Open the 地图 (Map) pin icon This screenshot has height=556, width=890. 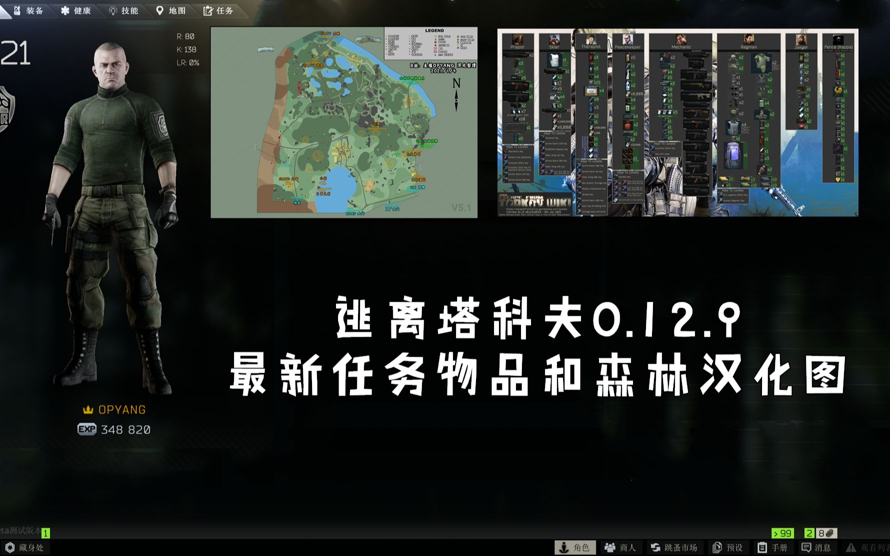160,9
